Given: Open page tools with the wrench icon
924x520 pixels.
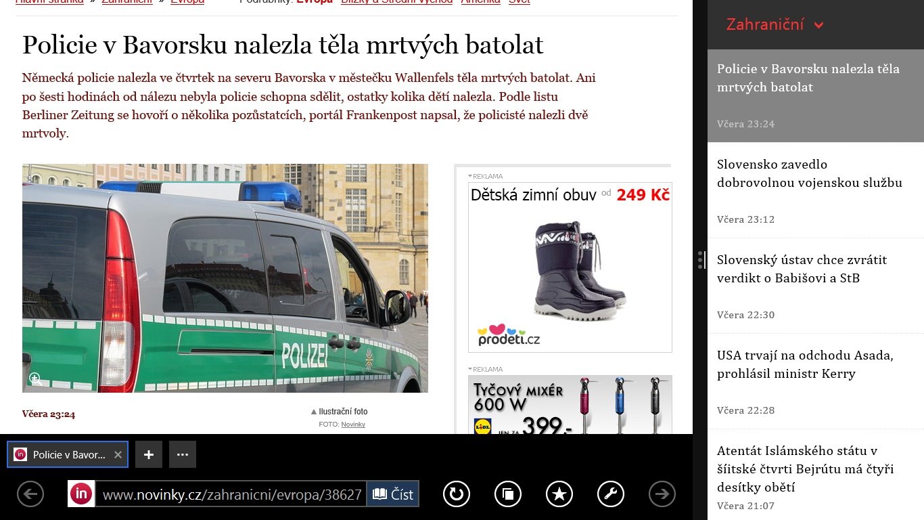Looking at the screenshot, I should (611, 494).
